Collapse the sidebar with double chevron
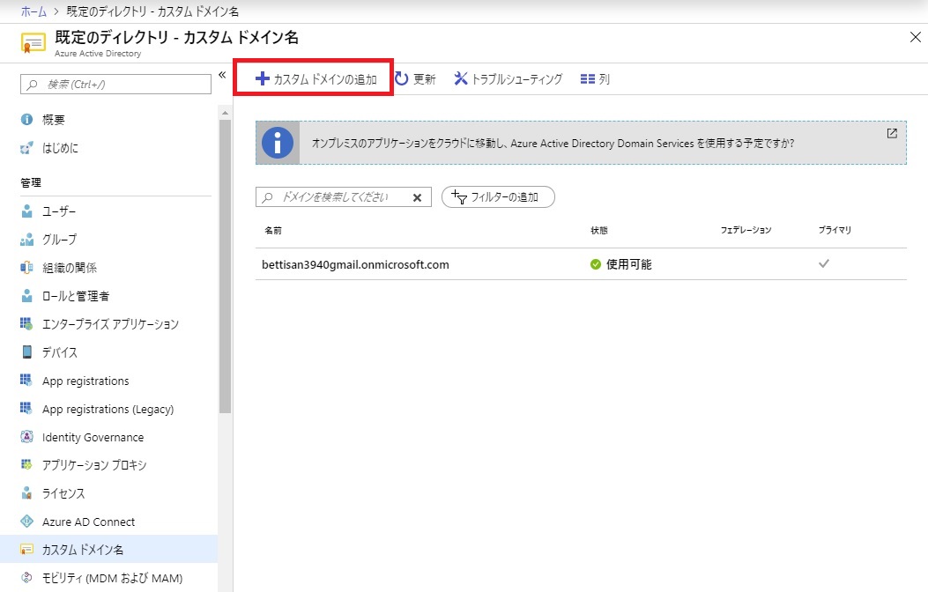The image size is (928, 592). point(222,75)
